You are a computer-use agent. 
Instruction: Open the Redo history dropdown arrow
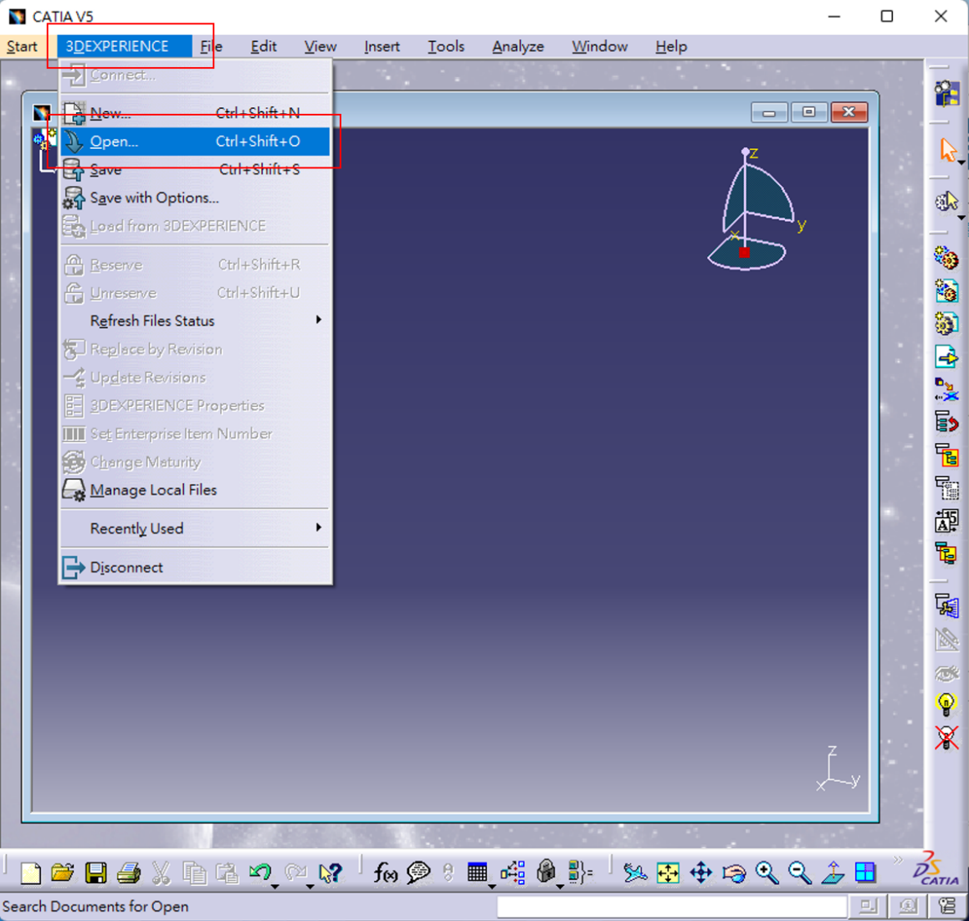pyautogui.click(x=310, y=887)
